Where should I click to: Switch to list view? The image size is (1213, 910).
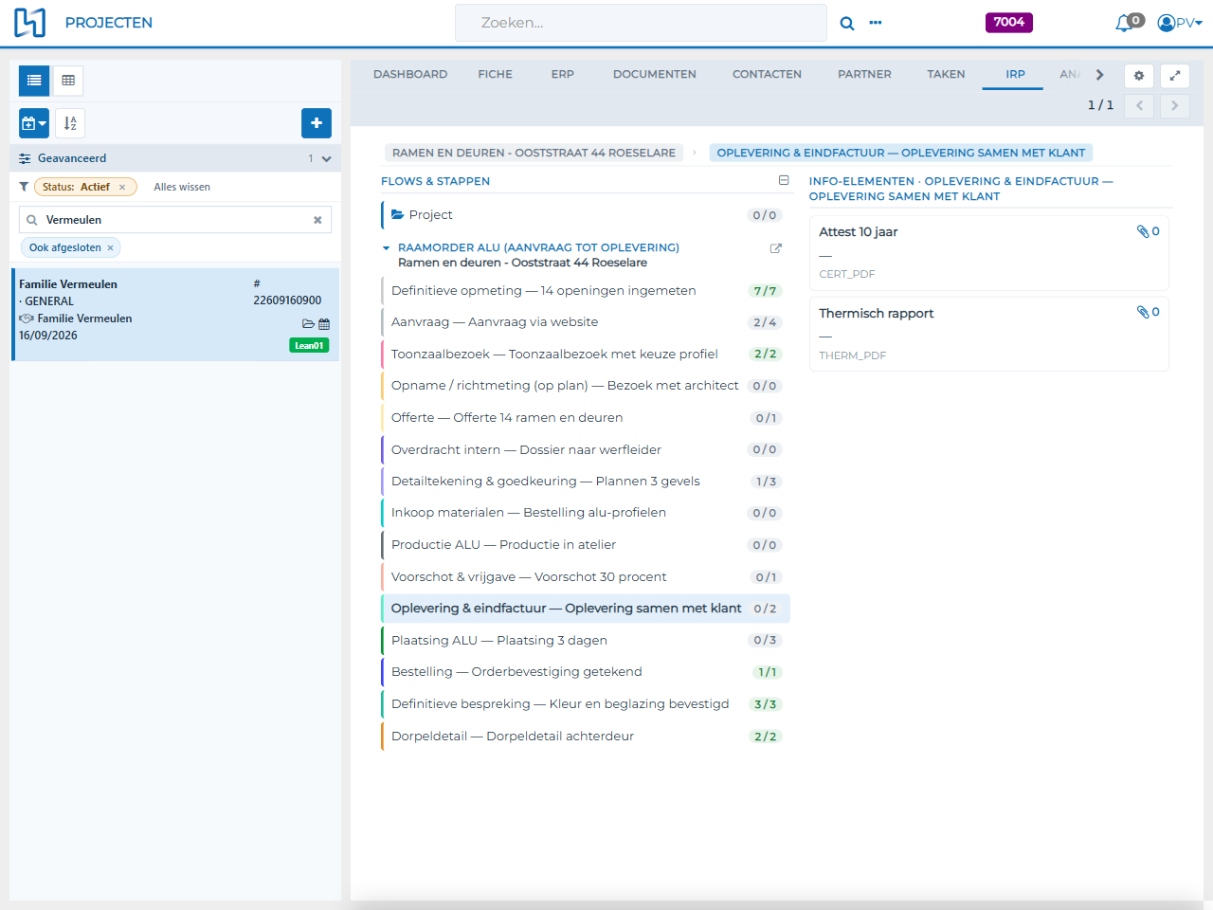tap(34, 81)
